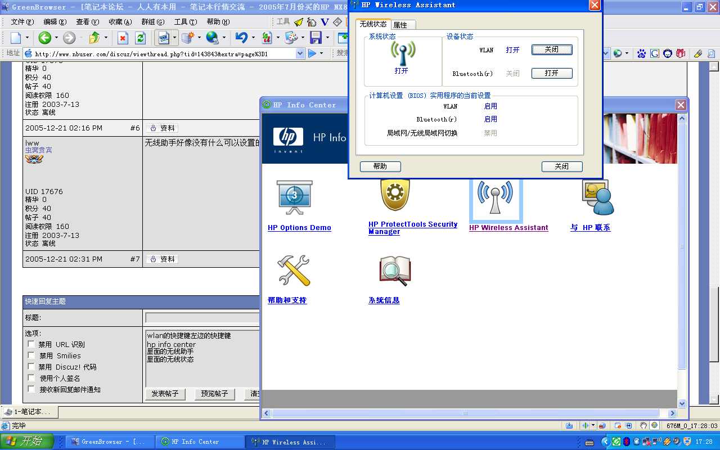Image resolution: width=720 pixels, height=450 pixels.
Task: Expand dropdown next to up-folder icon
Action: pyautogui.click(x=106, y=38)
